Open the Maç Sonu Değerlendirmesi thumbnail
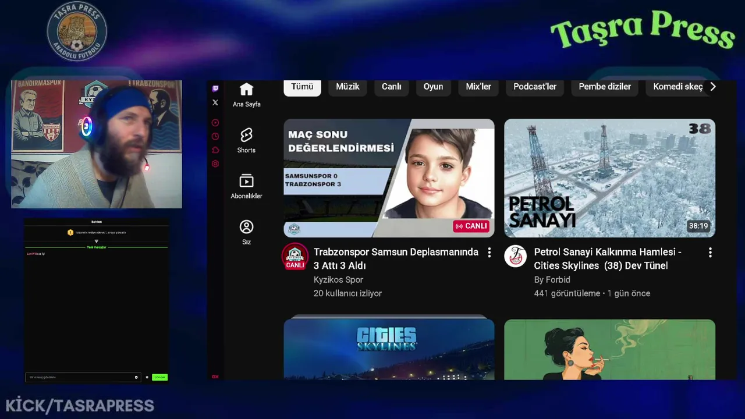Viewport: 745px width, 419px height. 389,178
